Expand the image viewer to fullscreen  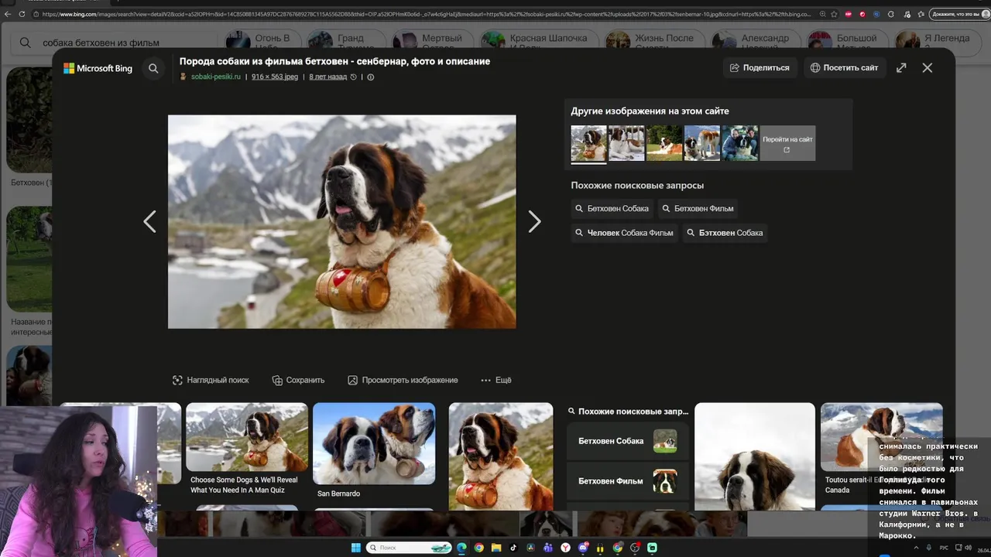coord(901,67)
